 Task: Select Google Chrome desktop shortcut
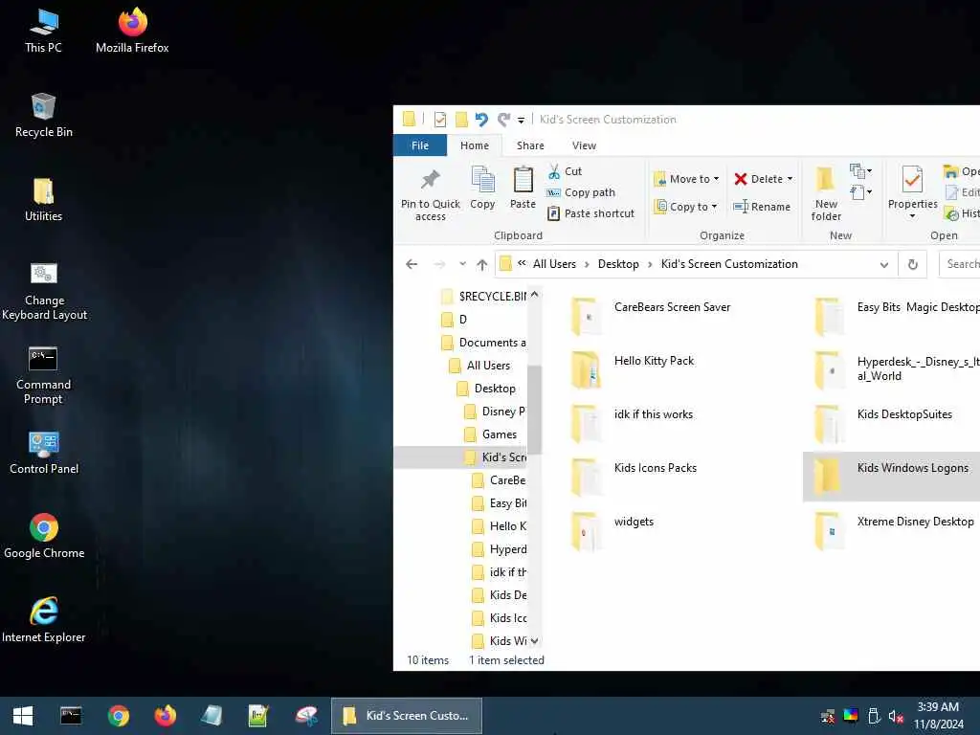click(x=44, y=536)
